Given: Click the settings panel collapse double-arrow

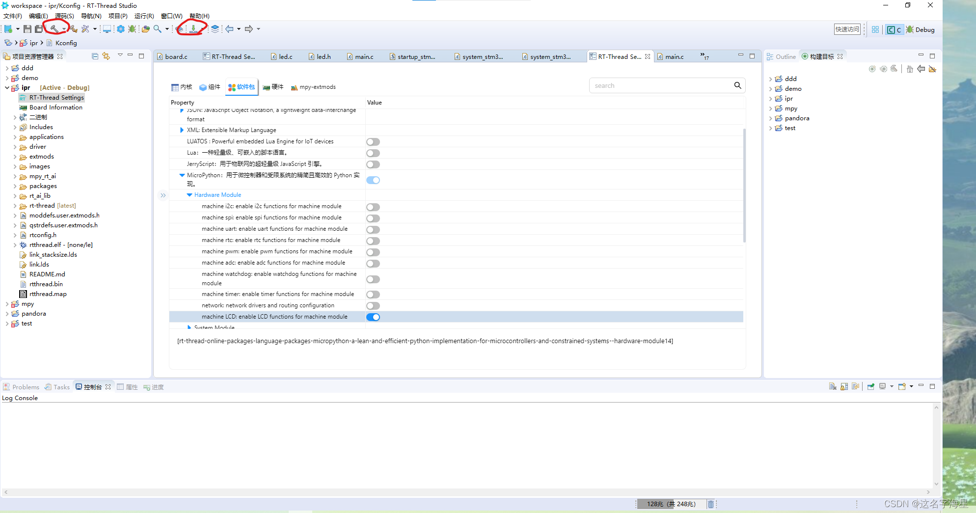Looking at the screenshot, I should tap(163, 195).
